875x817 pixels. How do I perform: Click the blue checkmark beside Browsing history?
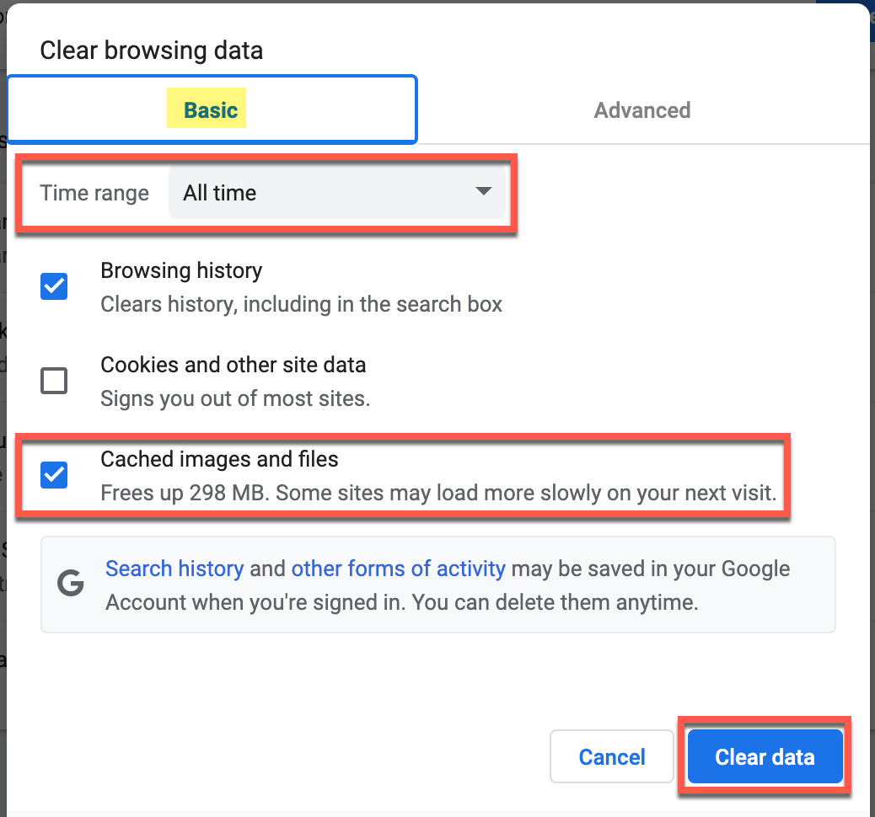(53, 286)
